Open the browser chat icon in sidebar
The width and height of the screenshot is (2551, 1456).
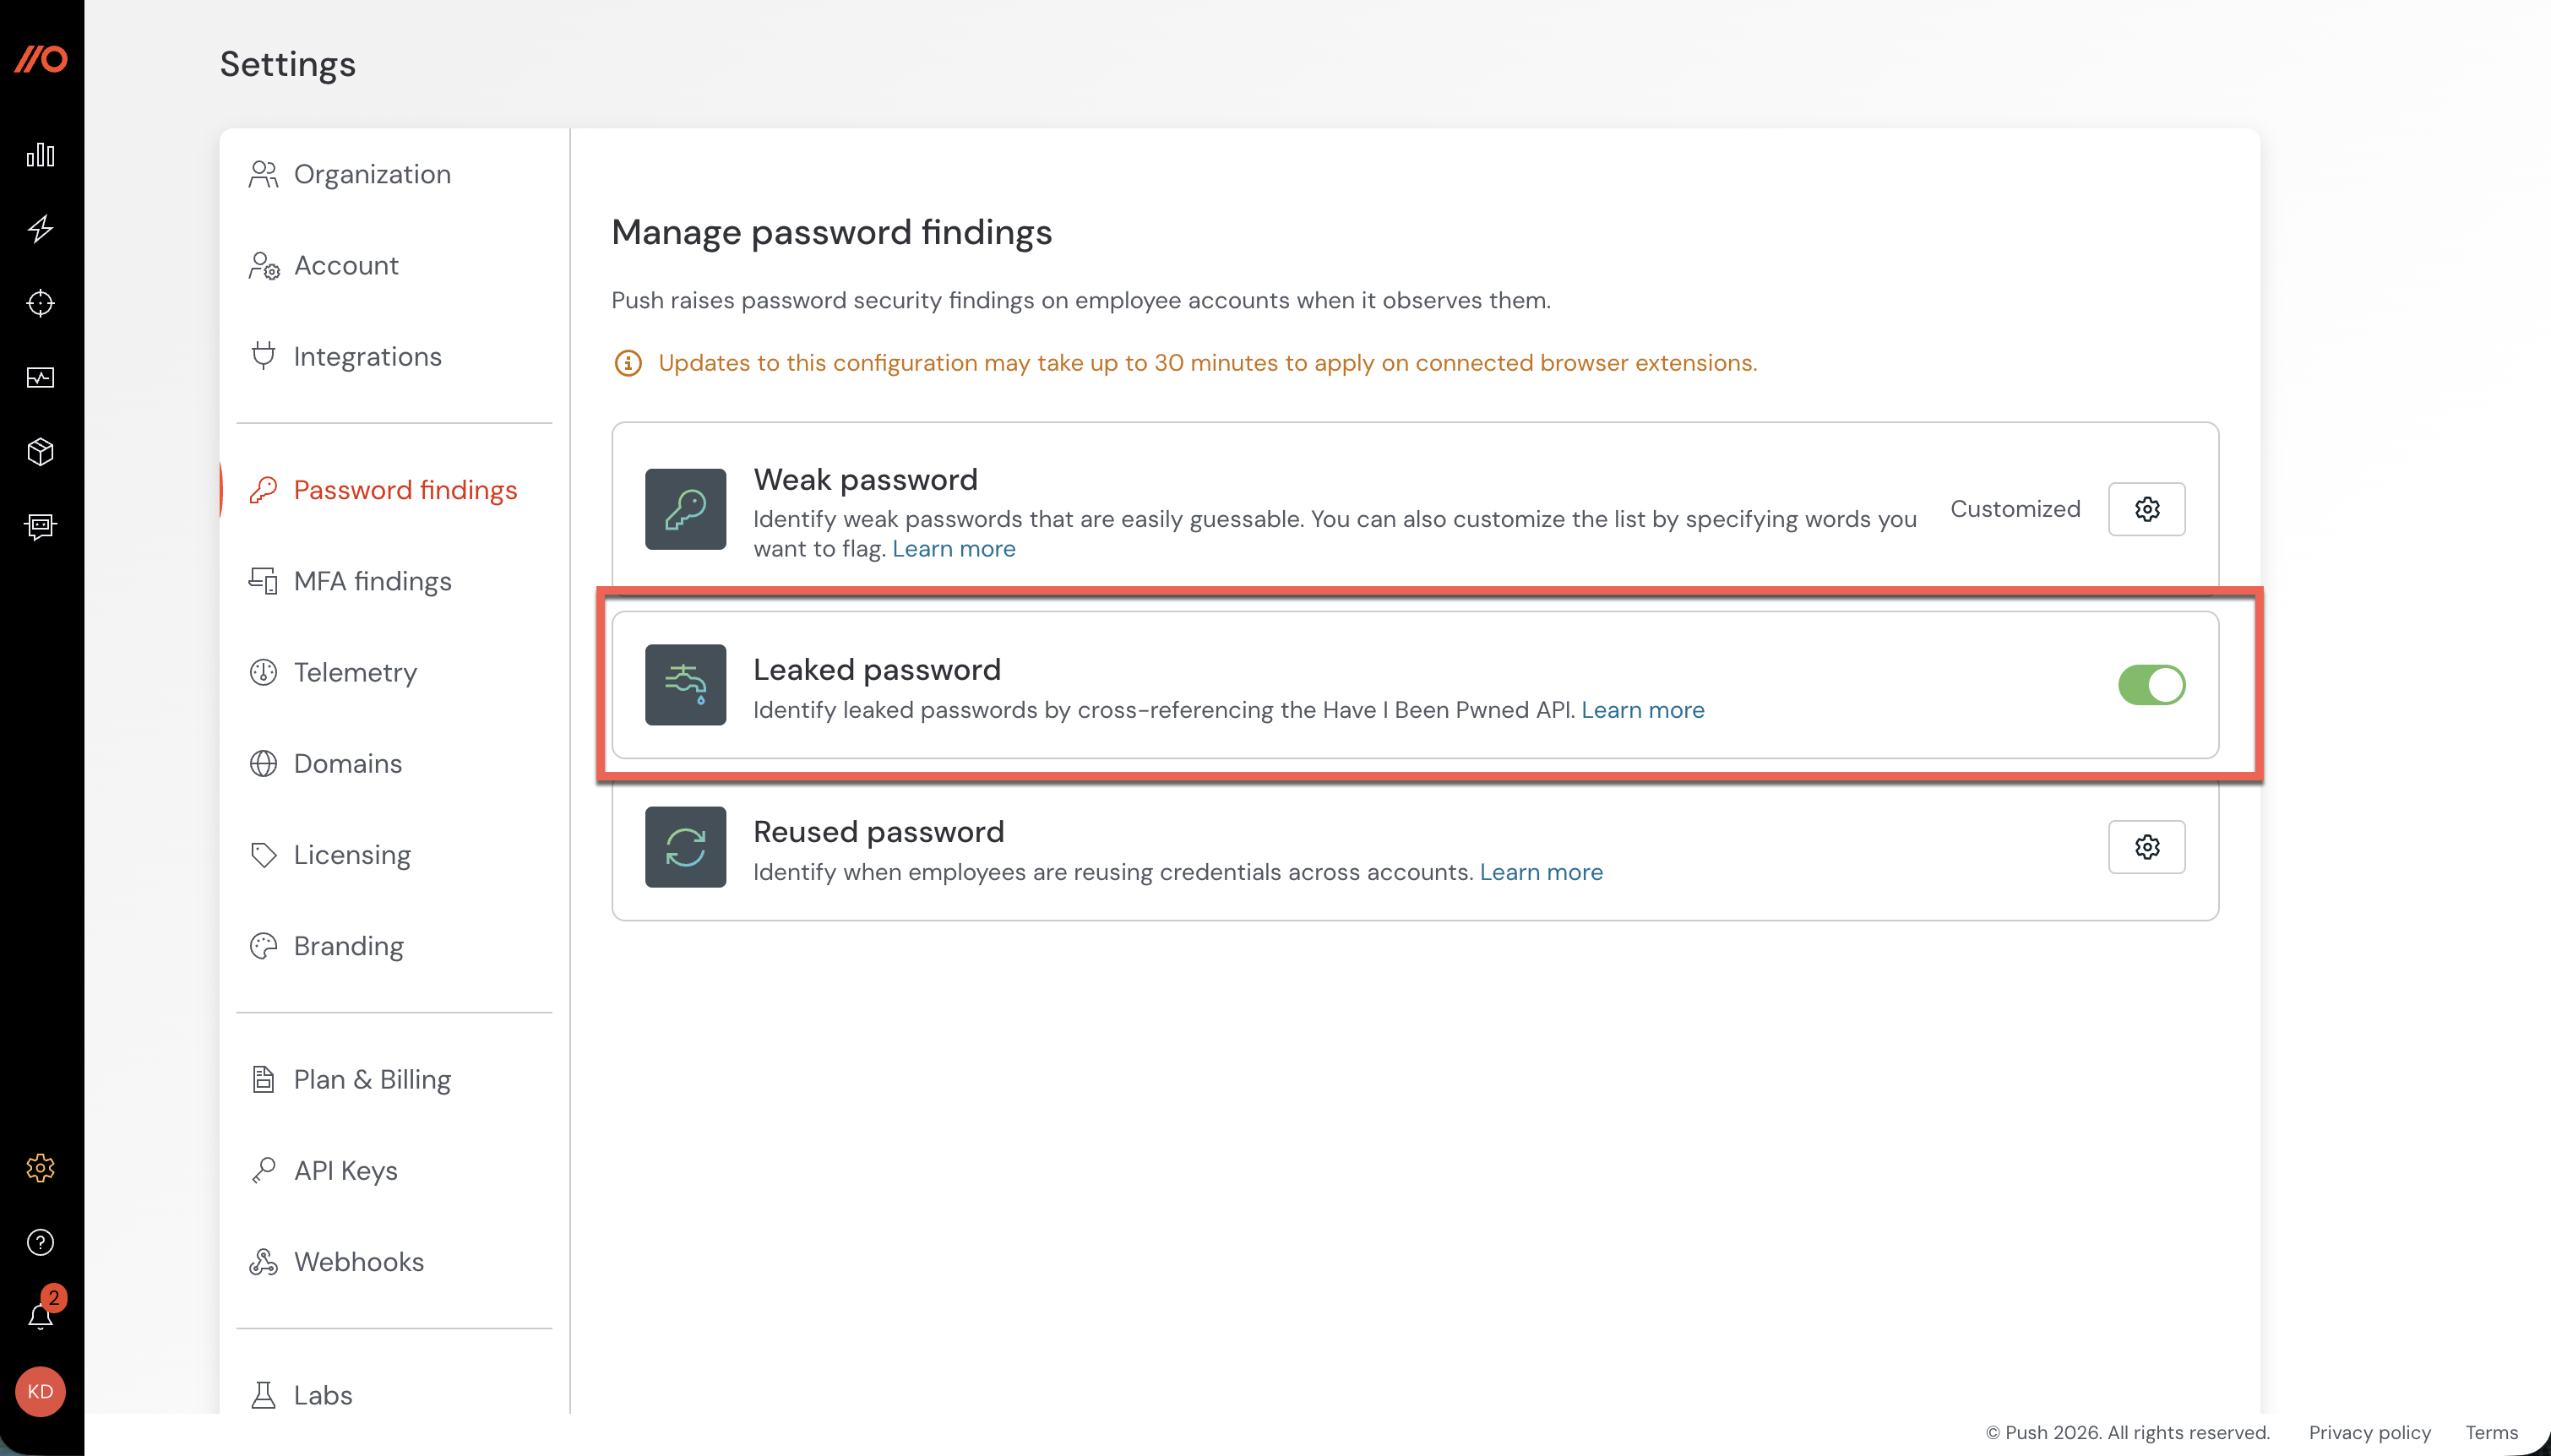(41, 527)
